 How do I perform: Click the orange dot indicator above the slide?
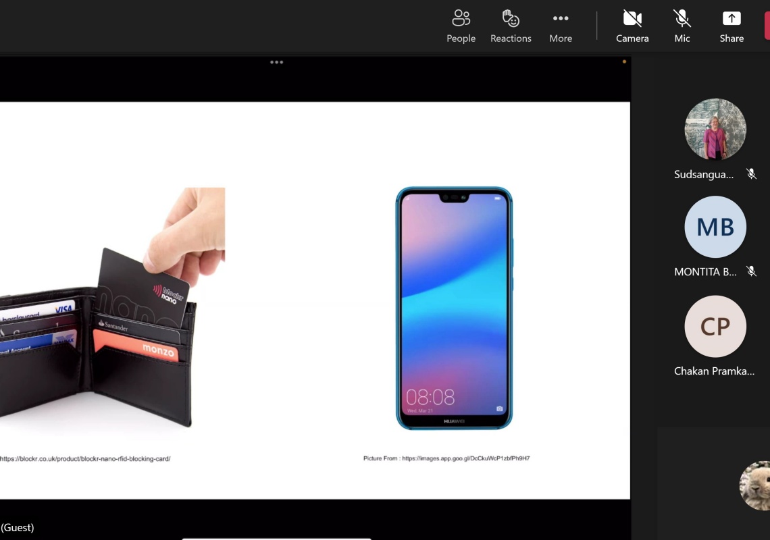(x=624, y=61)
